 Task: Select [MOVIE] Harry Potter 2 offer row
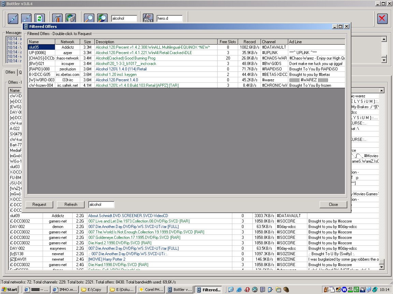click(x=194, y=259)
